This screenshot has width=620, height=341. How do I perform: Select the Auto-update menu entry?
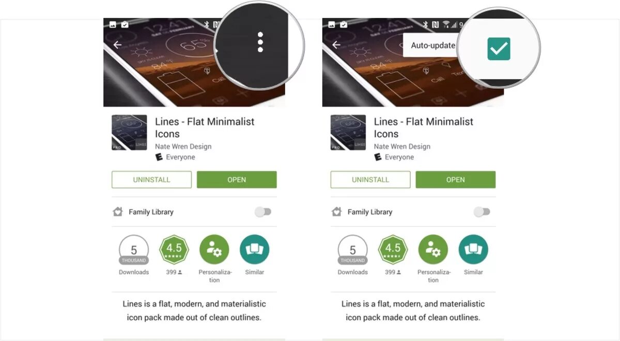(433, 45)
